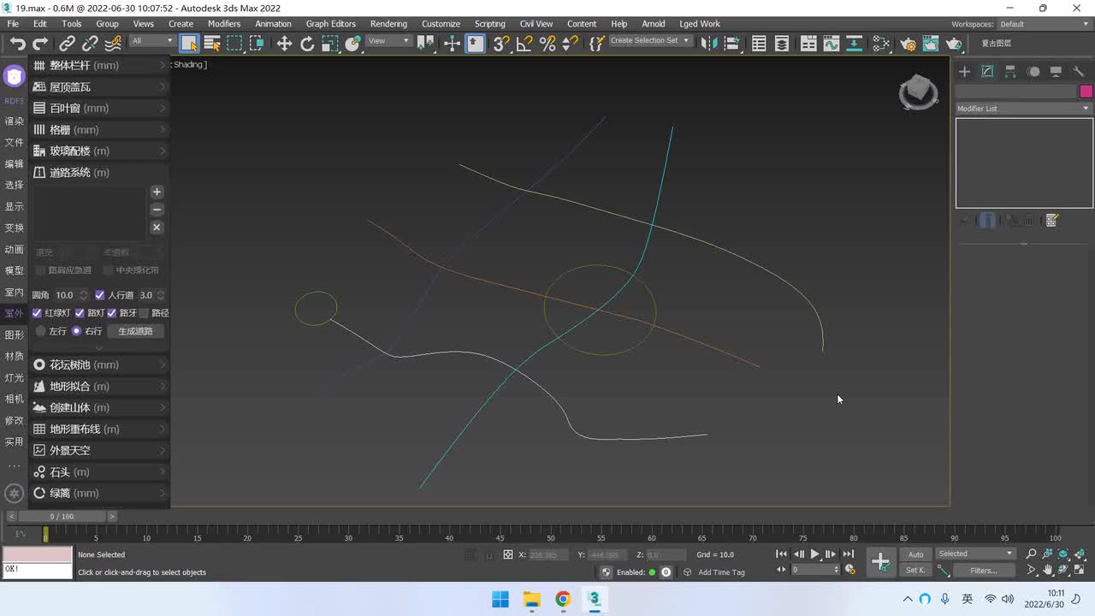
Task: Select the Rotate transform tool
Action: click(x=307, y=44)
